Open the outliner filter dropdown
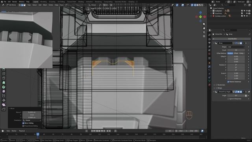This screenshot has width=252, height=142. coord(246,5)
